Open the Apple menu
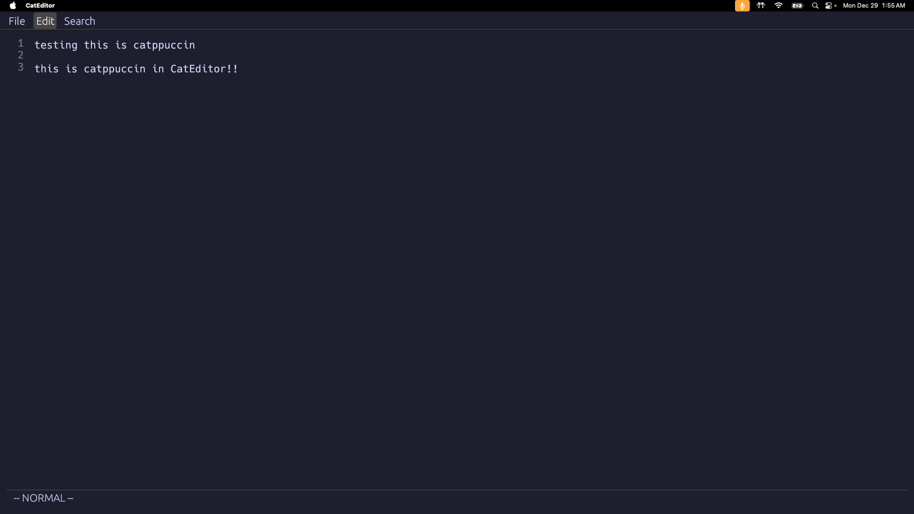Screen dimensions: 914x514 [x=13, y=6]
